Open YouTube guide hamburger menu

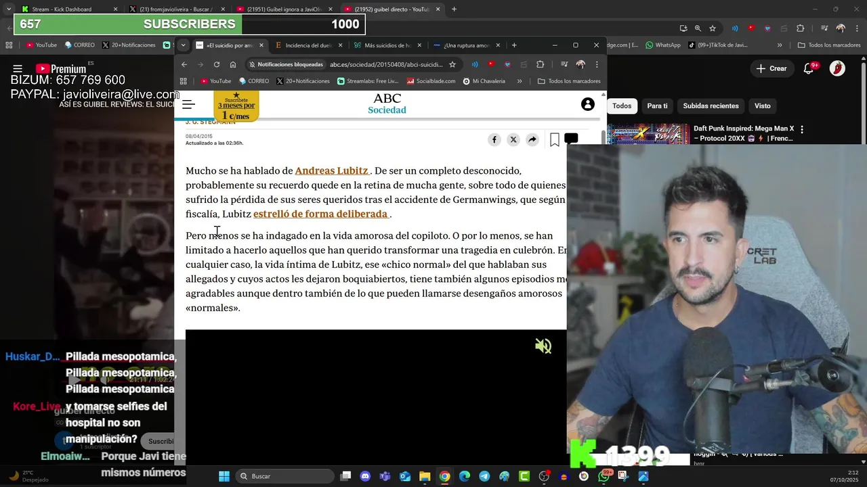click(18, 68)
